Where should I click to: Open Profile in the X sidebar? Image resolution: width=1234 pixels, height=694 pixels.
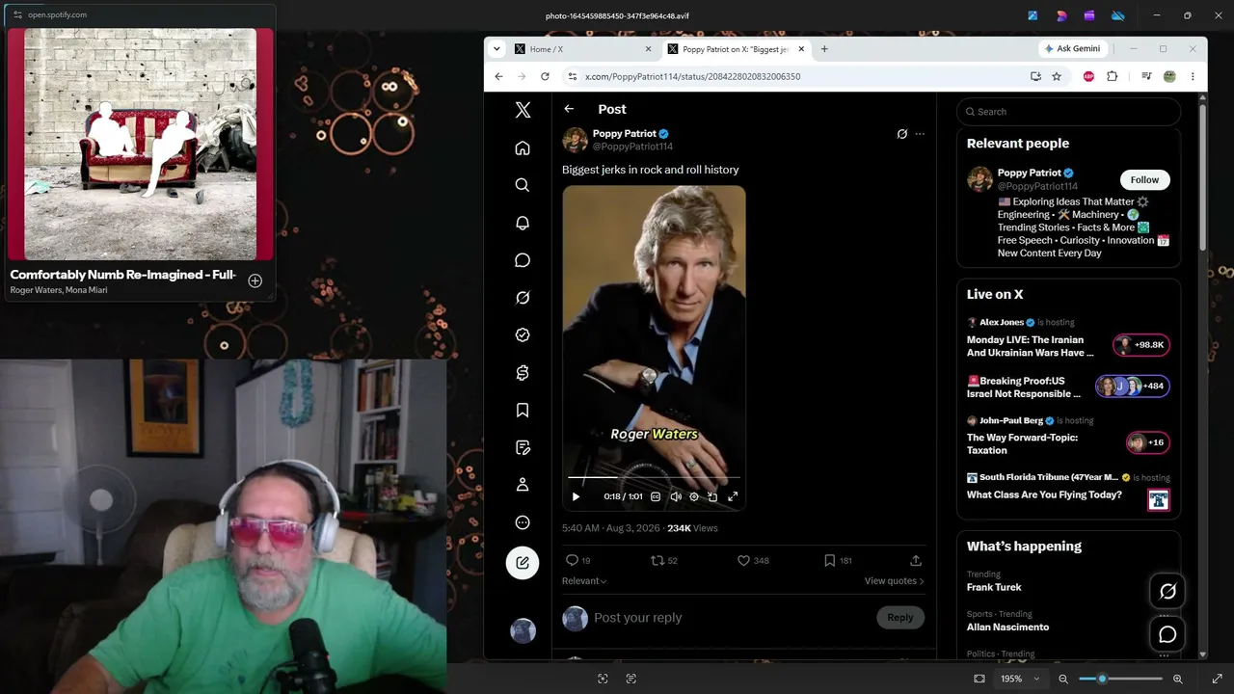pos(523,485)
